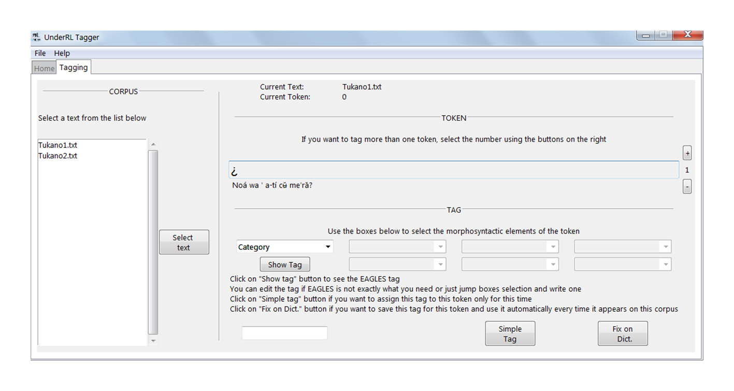Click the tag text input field

[284, 334]
